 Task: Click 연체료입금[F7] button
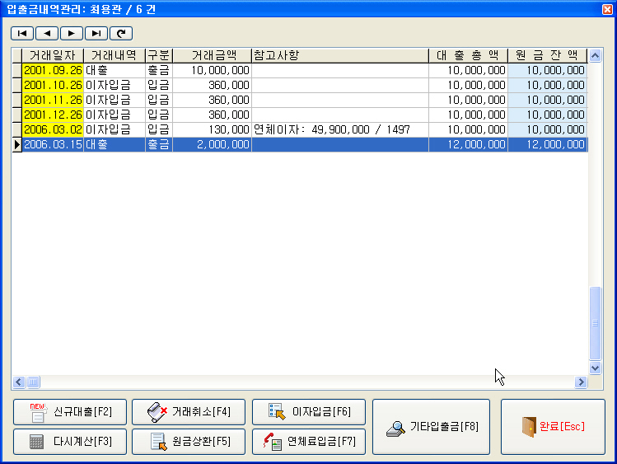pyautogui.click(x=309, y=442)
